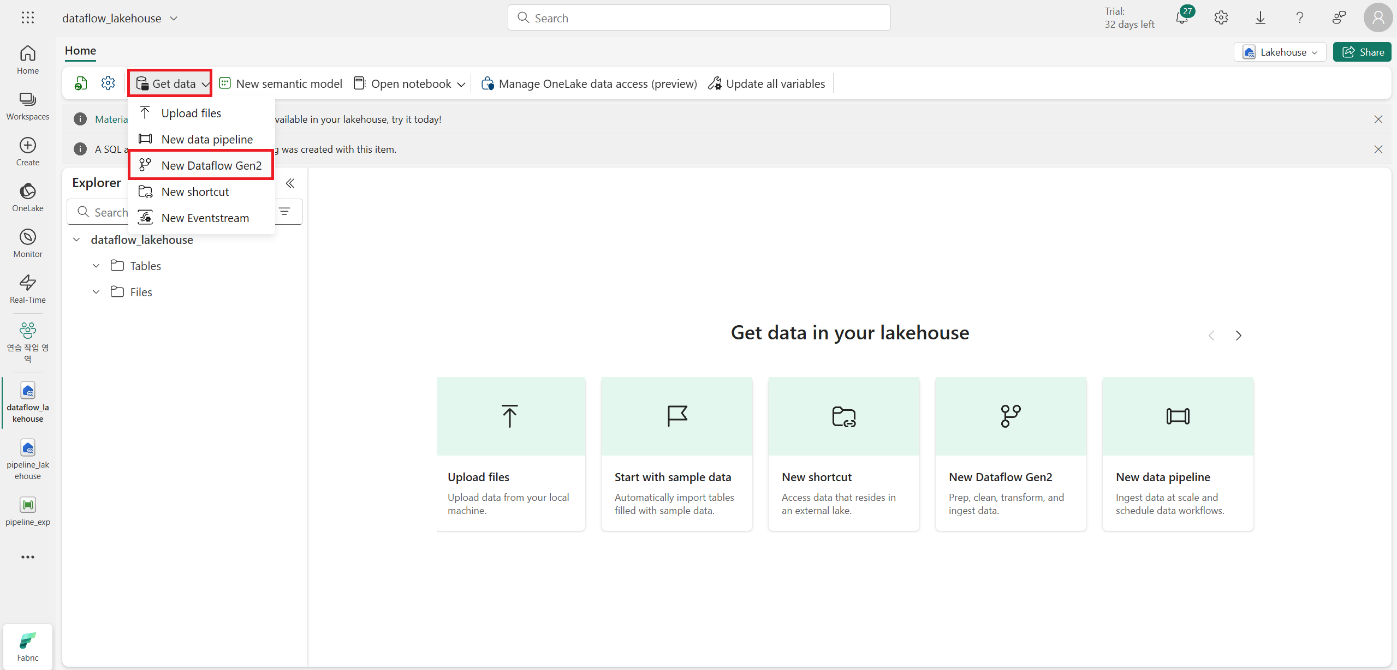This screenshot has width=1397, height=670.
Task: Select New Dataflow Gen2 from menu
Action: [211, 165]
